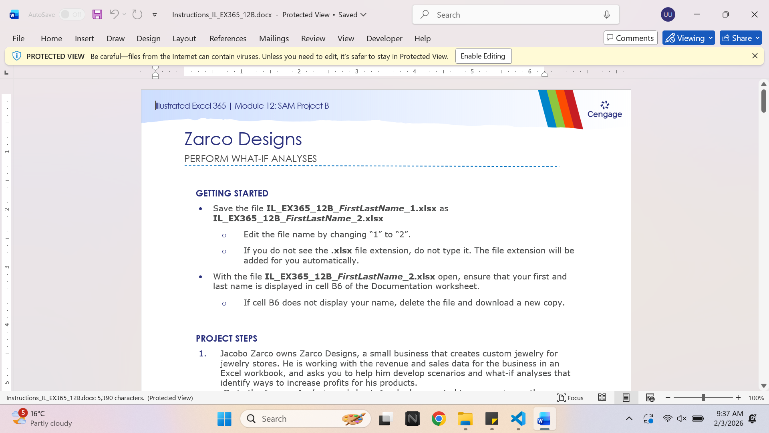Dismiss the Protected View warning bar
Viewport: 769px width, 433px height.
(x=755, y=56)
